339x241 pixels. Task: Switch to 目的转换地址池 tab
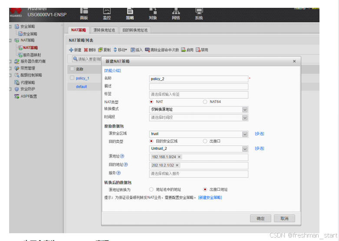click(x=135, y=30)
